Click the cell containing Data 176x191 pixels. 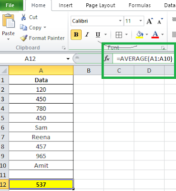[x=41, y=80]
